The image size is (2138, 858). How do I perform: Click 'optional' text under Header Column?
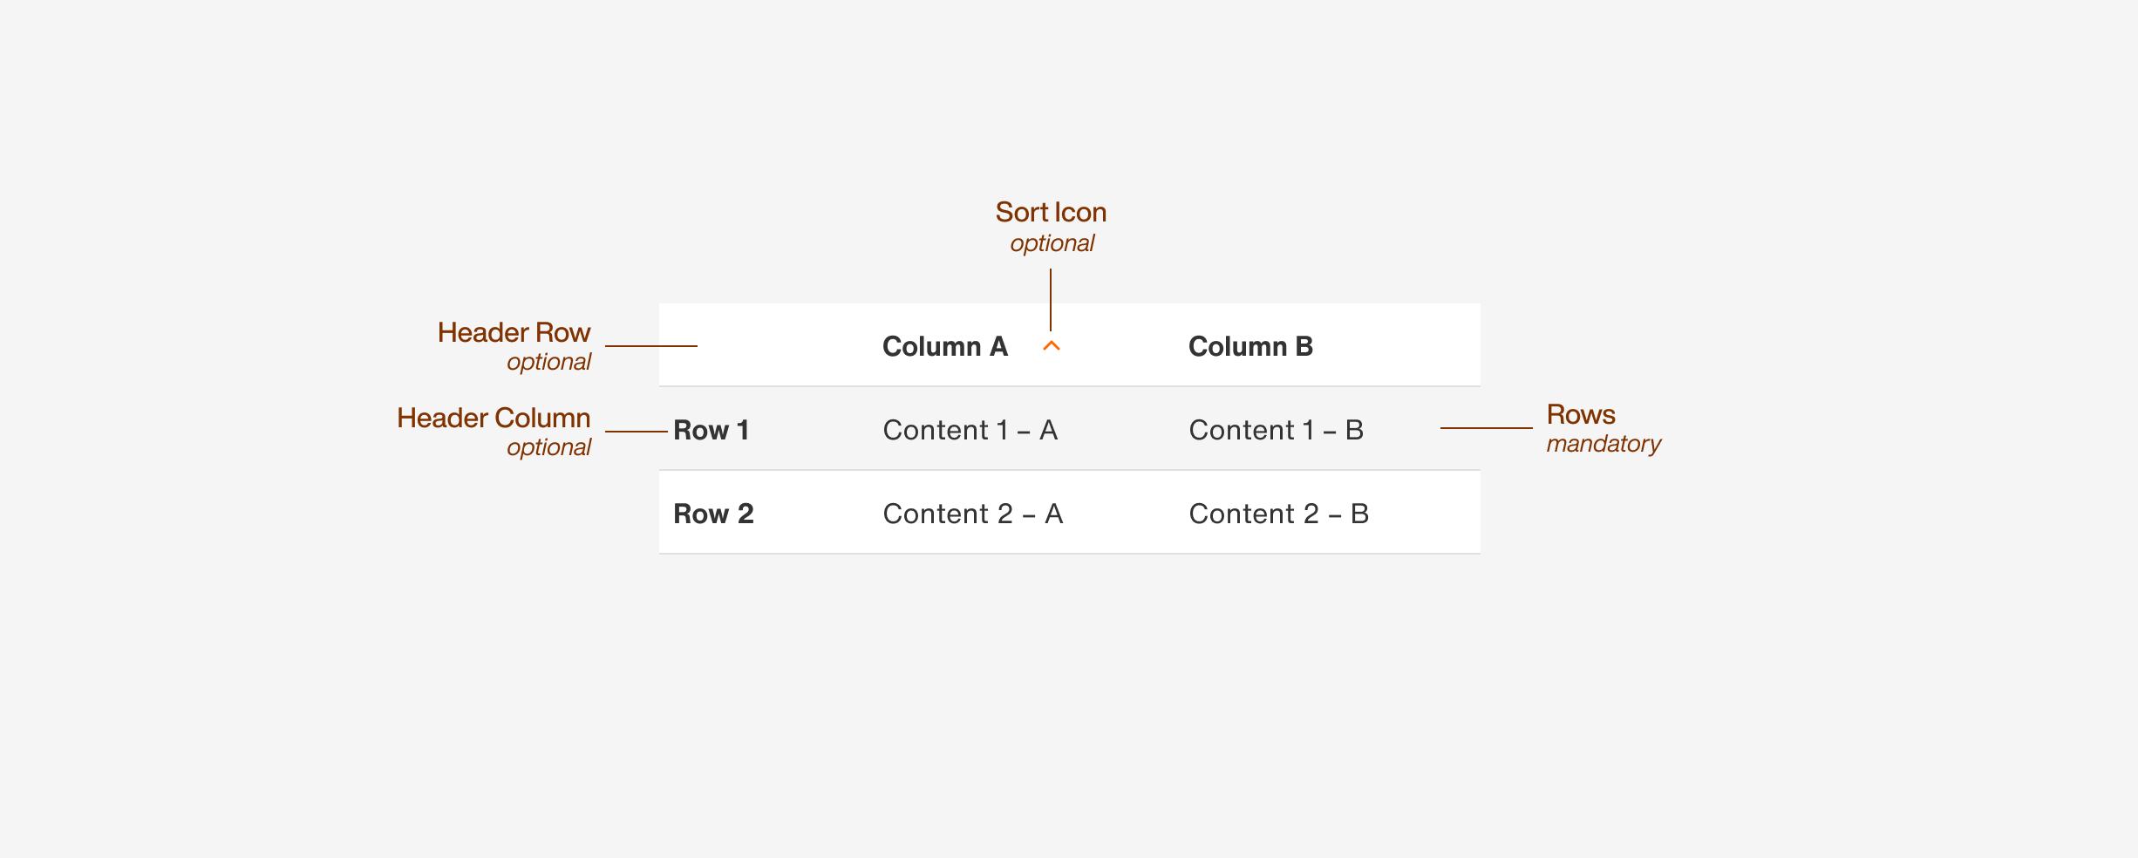coord(548,447)
